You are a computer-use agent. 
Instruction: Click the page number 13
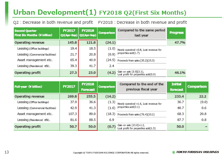tap(7, 152)
